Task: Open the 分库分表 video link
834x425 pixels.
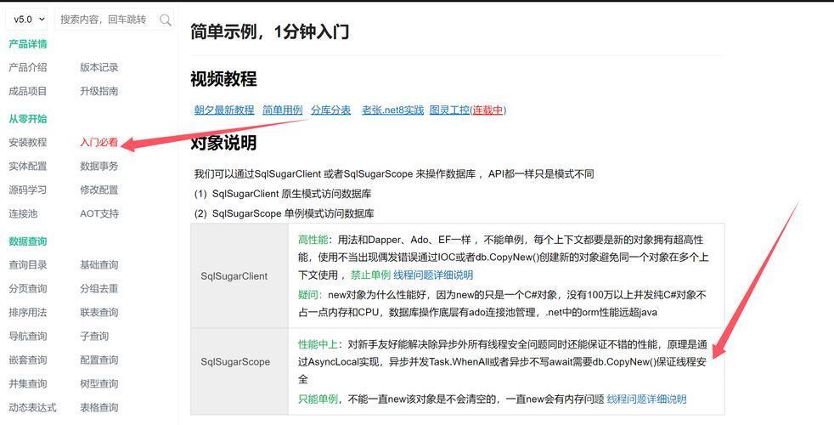Action: pyautogui.click(x=331, y=110)
